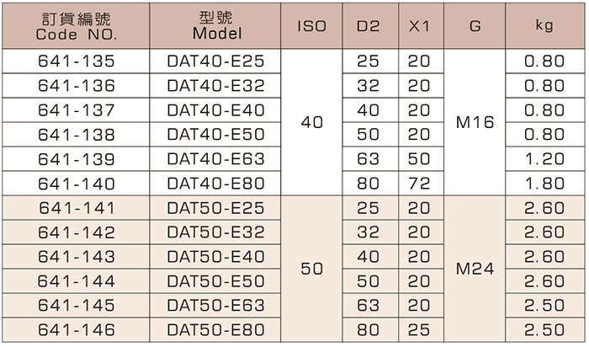Select the ISO column header
589x347 pixels.
click(312, 26)
